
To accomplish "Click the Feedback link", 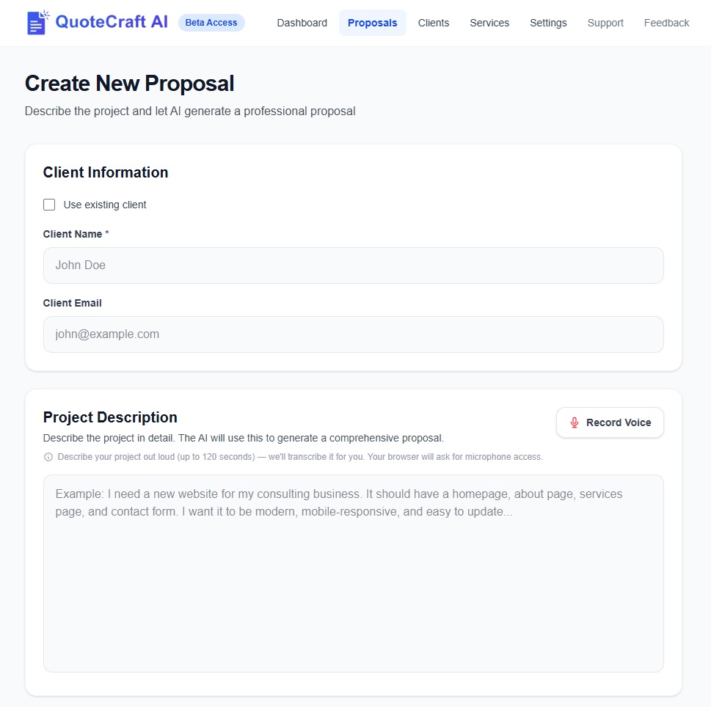I will point(666,23).
